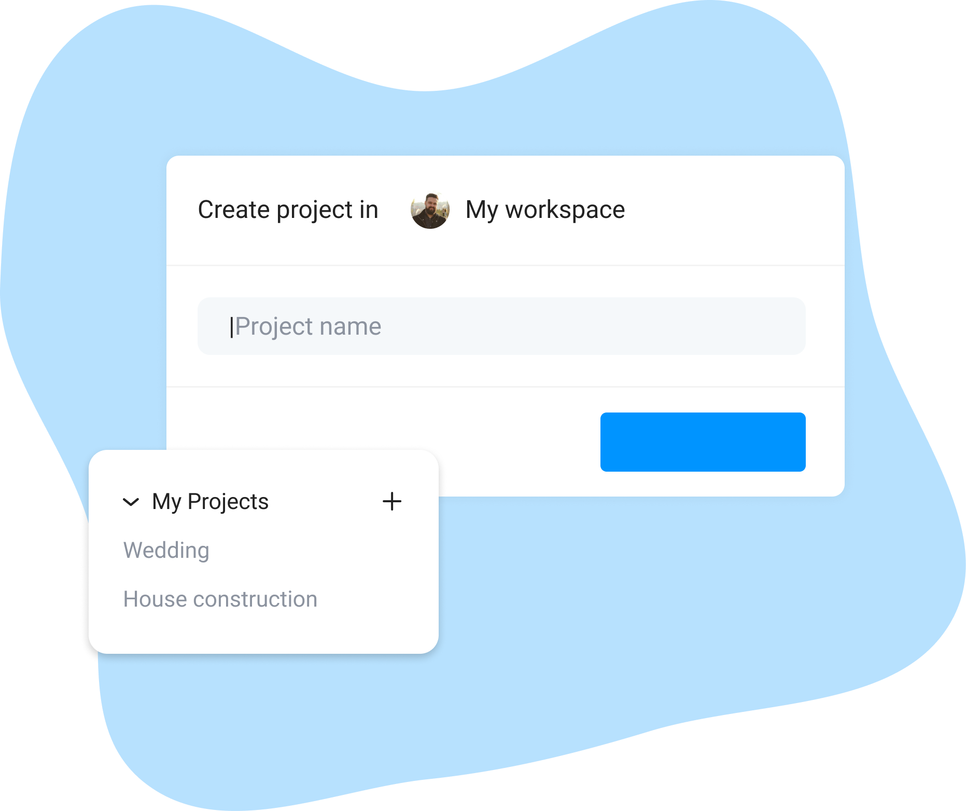Screen dimensions: 966x811
Task: Open the workspace selector next to the avatar
Action: point(545,210)
